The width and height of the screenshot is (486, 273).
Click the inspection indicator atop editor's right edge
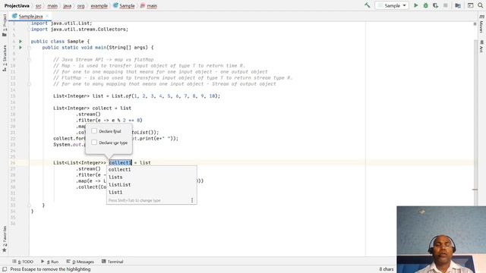point(475,24)
